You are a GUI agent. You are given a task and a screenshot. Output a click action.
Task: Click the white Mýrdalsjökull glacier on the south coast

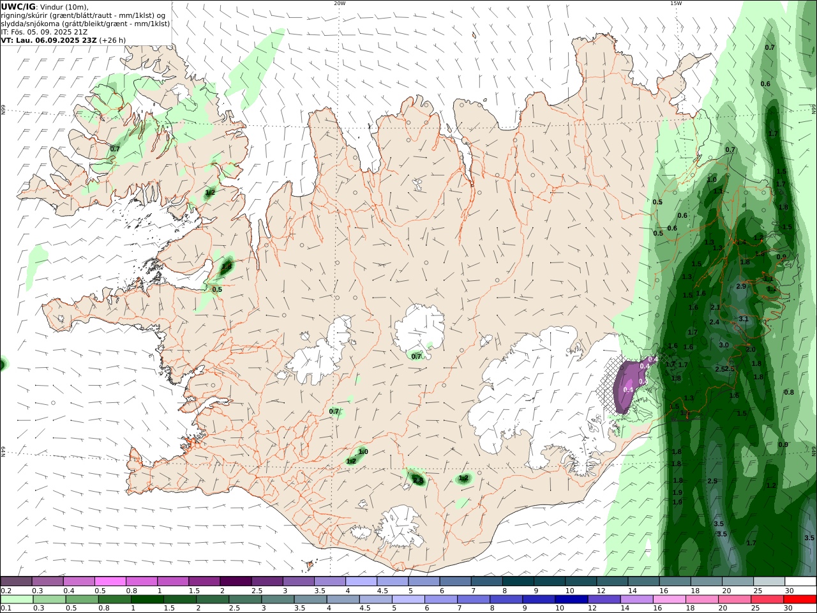coord(400,527)
